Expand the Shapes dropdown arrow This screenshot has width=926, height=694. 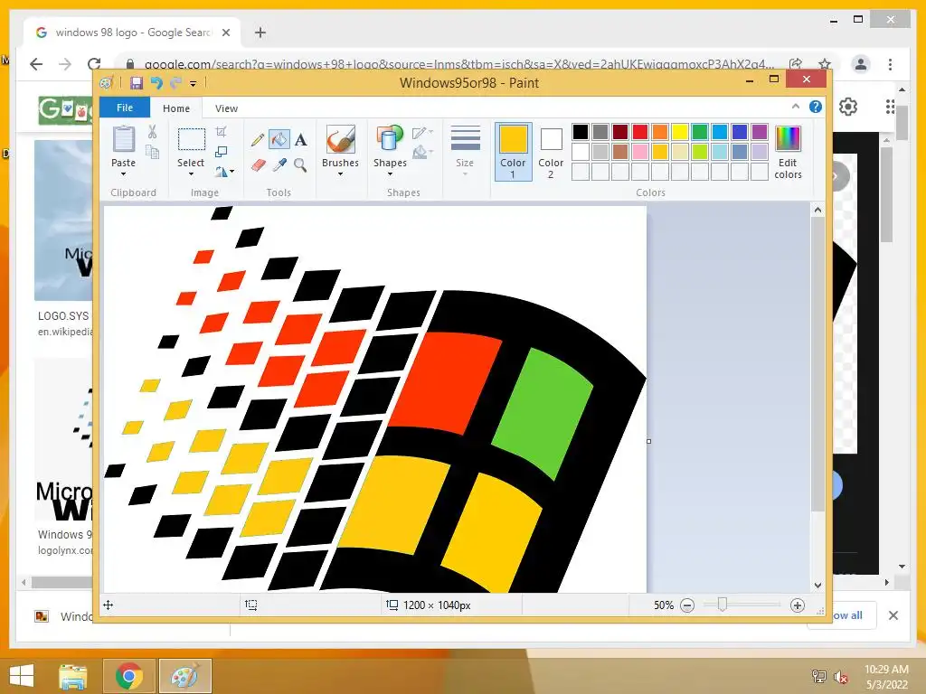point(391,174)
